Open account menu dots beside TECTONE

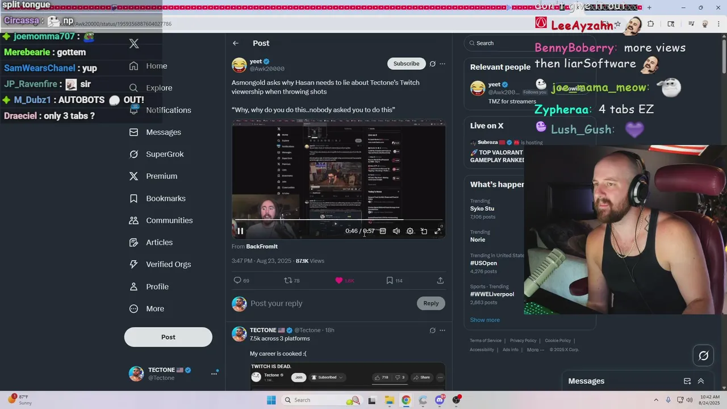214,373
